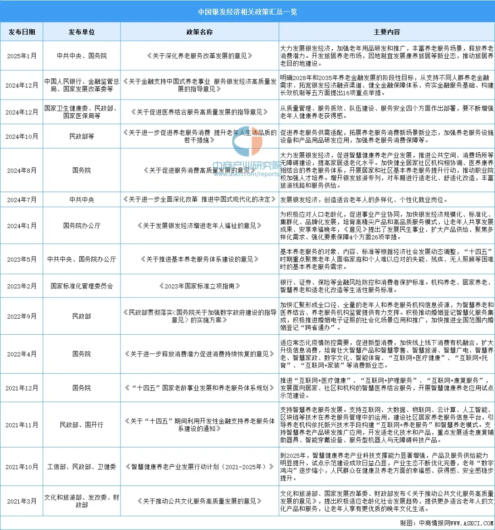495x530 pixels.
Task: Click the table title 中国银发经济相关政策汇总一览
Action: 247,12
